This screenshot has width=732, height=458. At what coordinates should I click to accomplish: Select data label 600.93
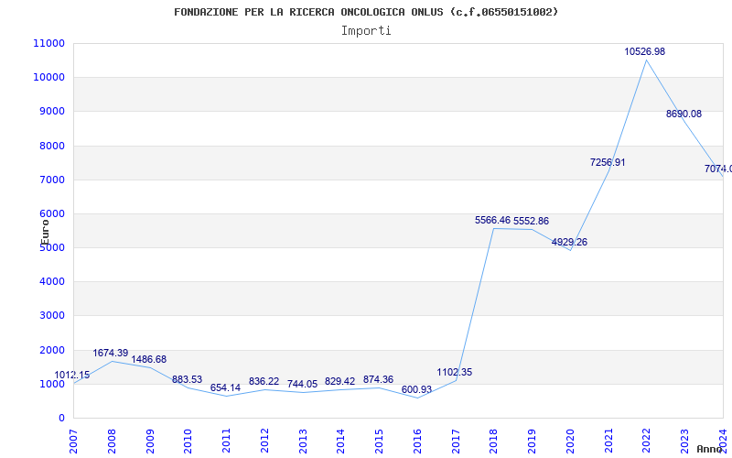416,390
